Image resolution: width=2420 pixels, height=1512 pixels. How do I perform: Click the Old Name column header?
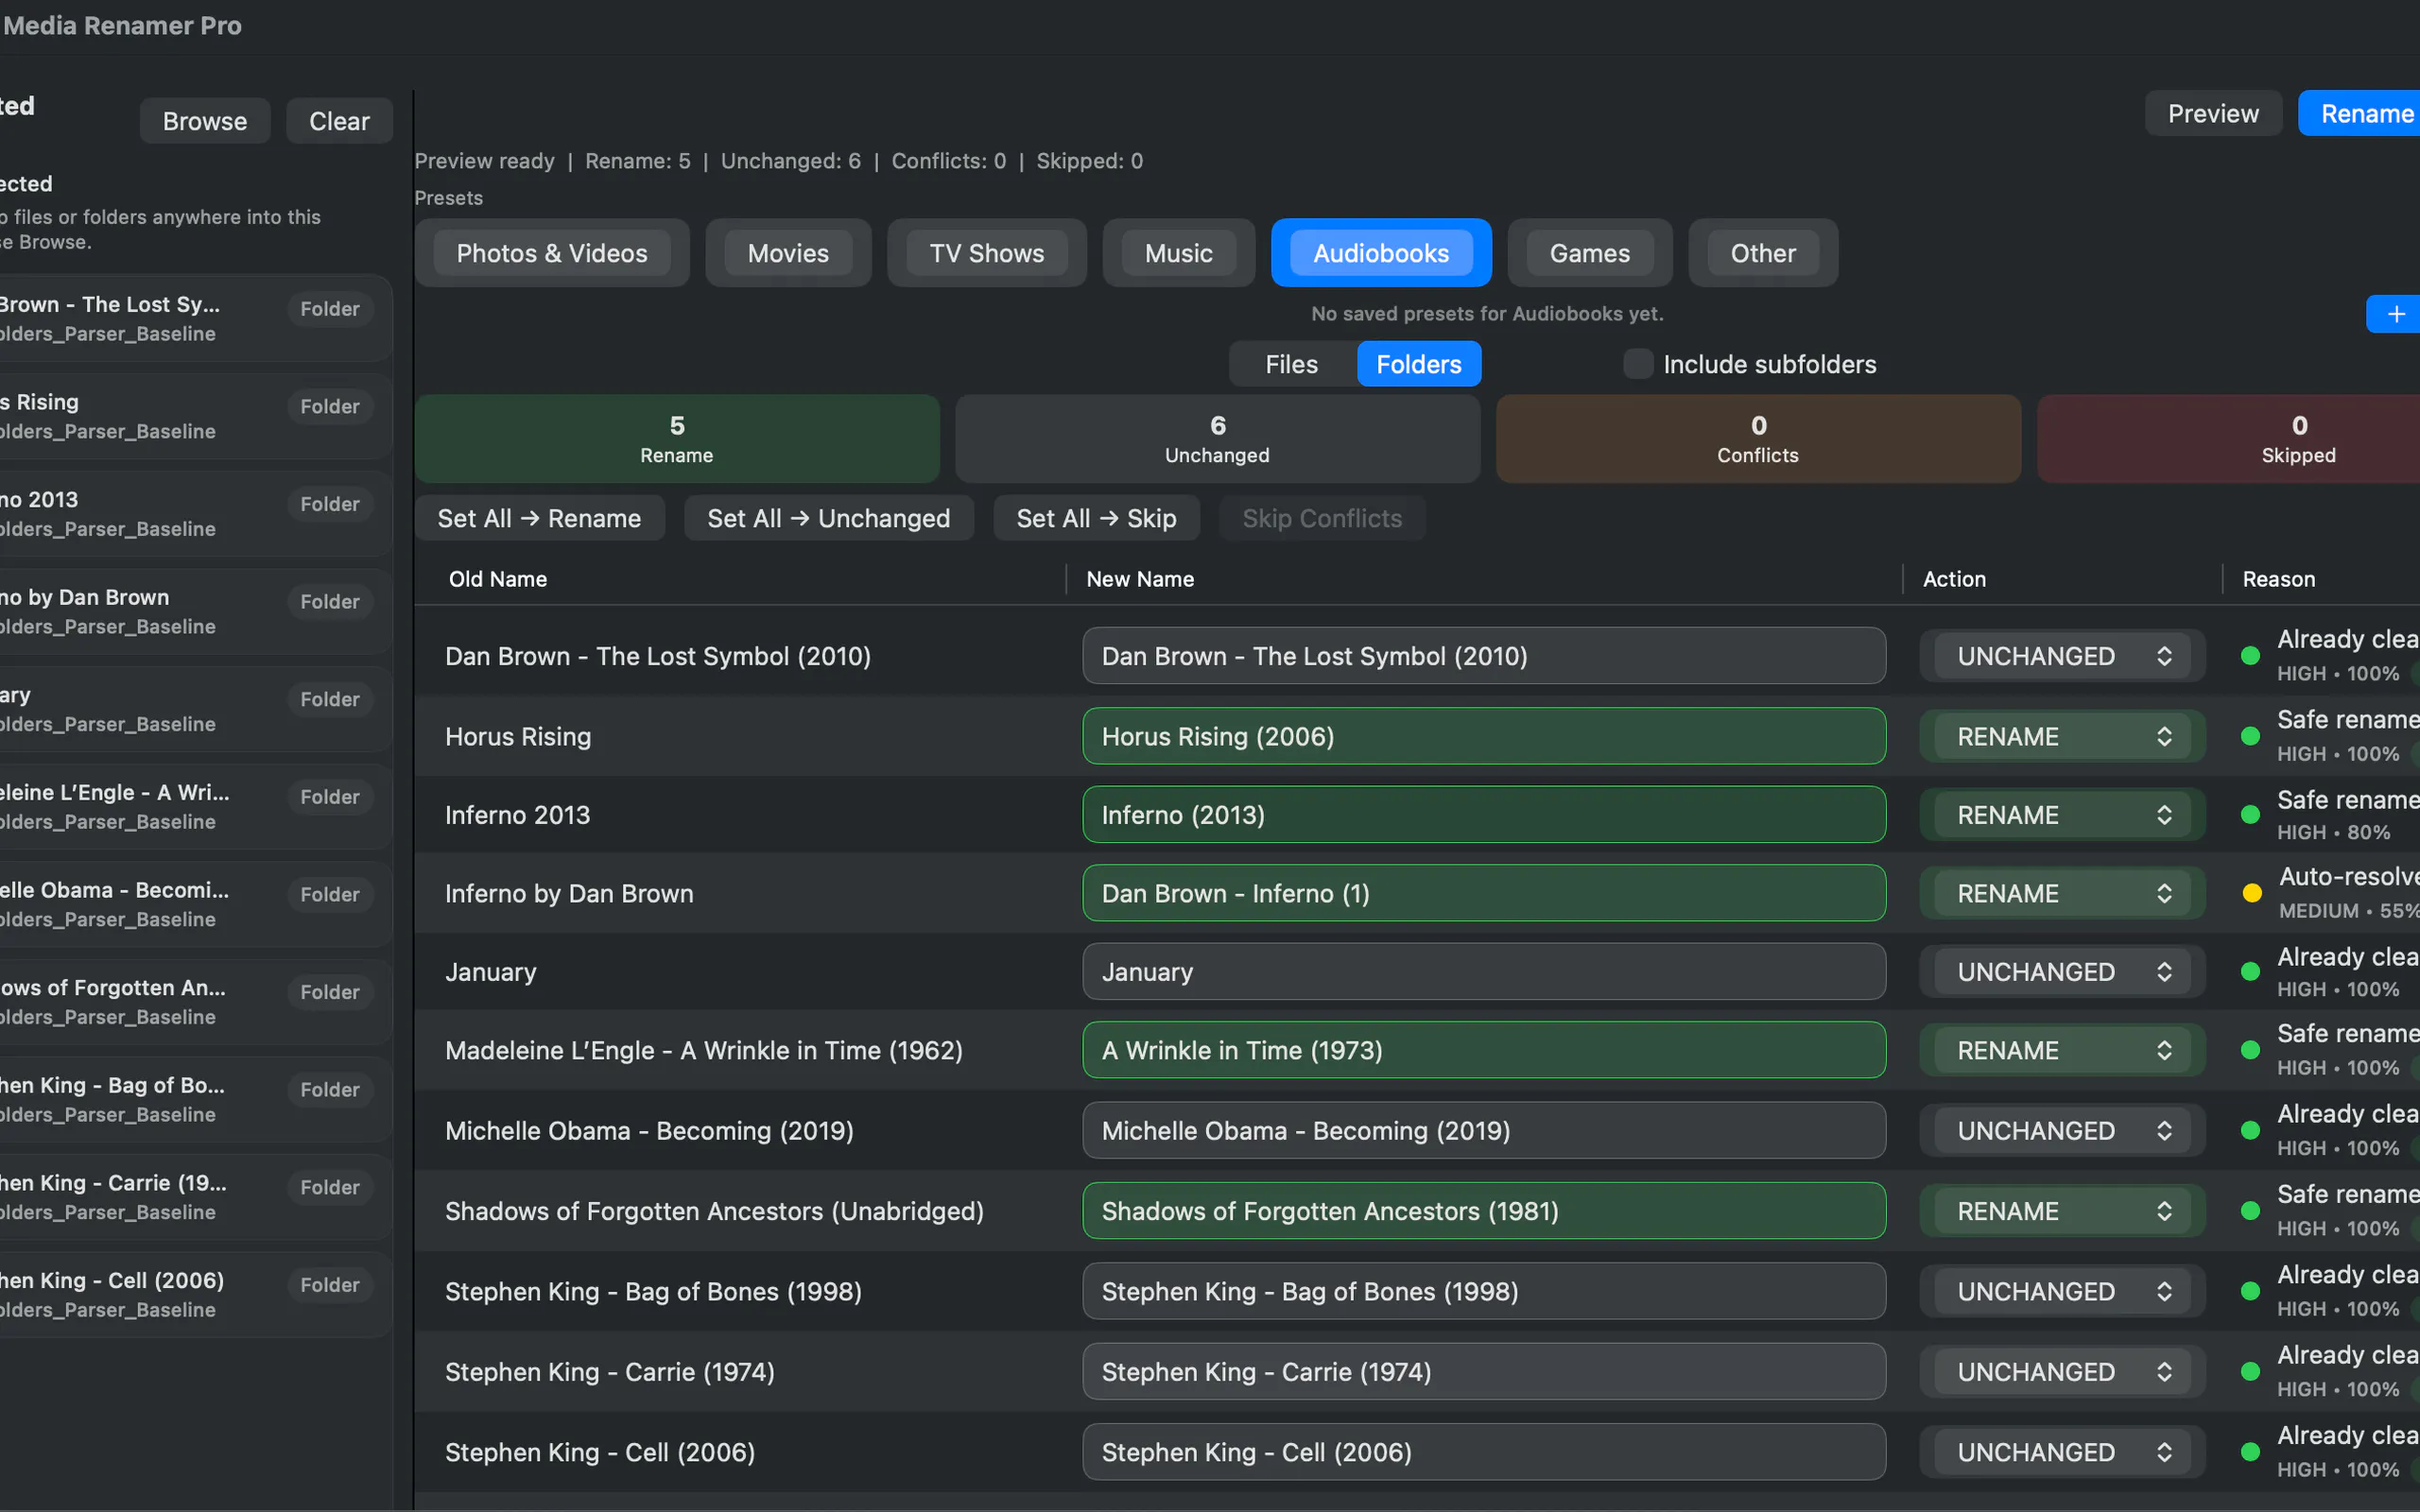point(498,579)
